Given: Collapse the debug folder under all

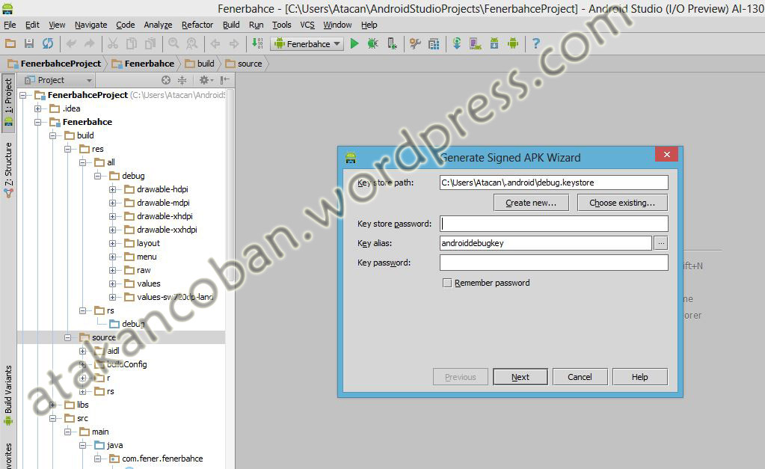Looking at the screenshot, I should tap(97, 176).
